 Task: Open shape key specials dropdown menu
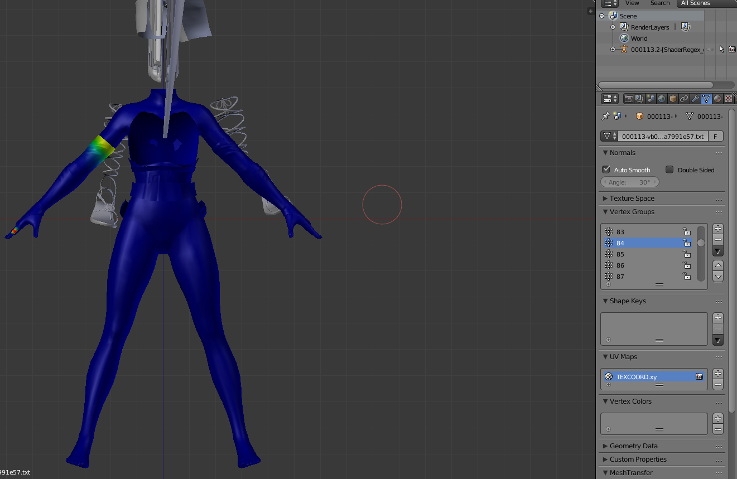pyautogui.click(x=718, y=340)
